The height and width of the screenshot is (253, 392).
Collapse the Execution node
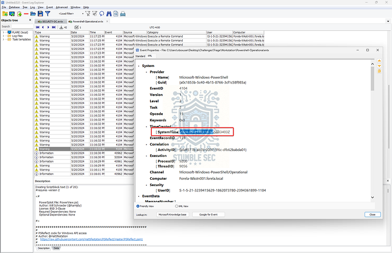point(147,156)
